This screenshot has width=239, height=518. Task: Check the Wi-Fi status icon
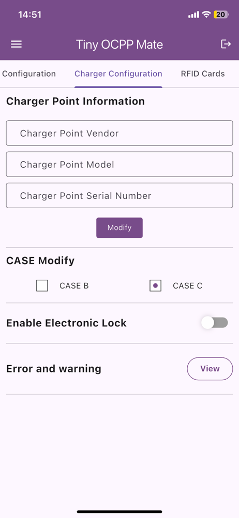pyautogui.click(x=206, y=15)
